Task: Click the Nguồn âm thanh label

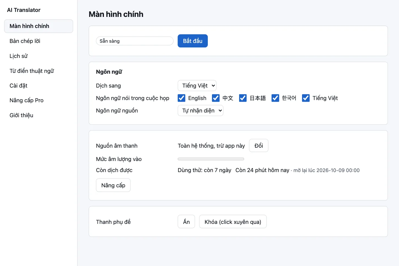Action: click(x=117, y=146)
